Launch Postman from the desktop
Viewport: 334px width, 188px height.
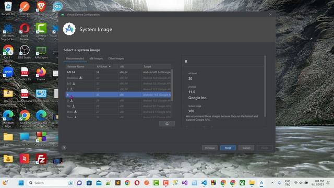click(x=25, y=8)
